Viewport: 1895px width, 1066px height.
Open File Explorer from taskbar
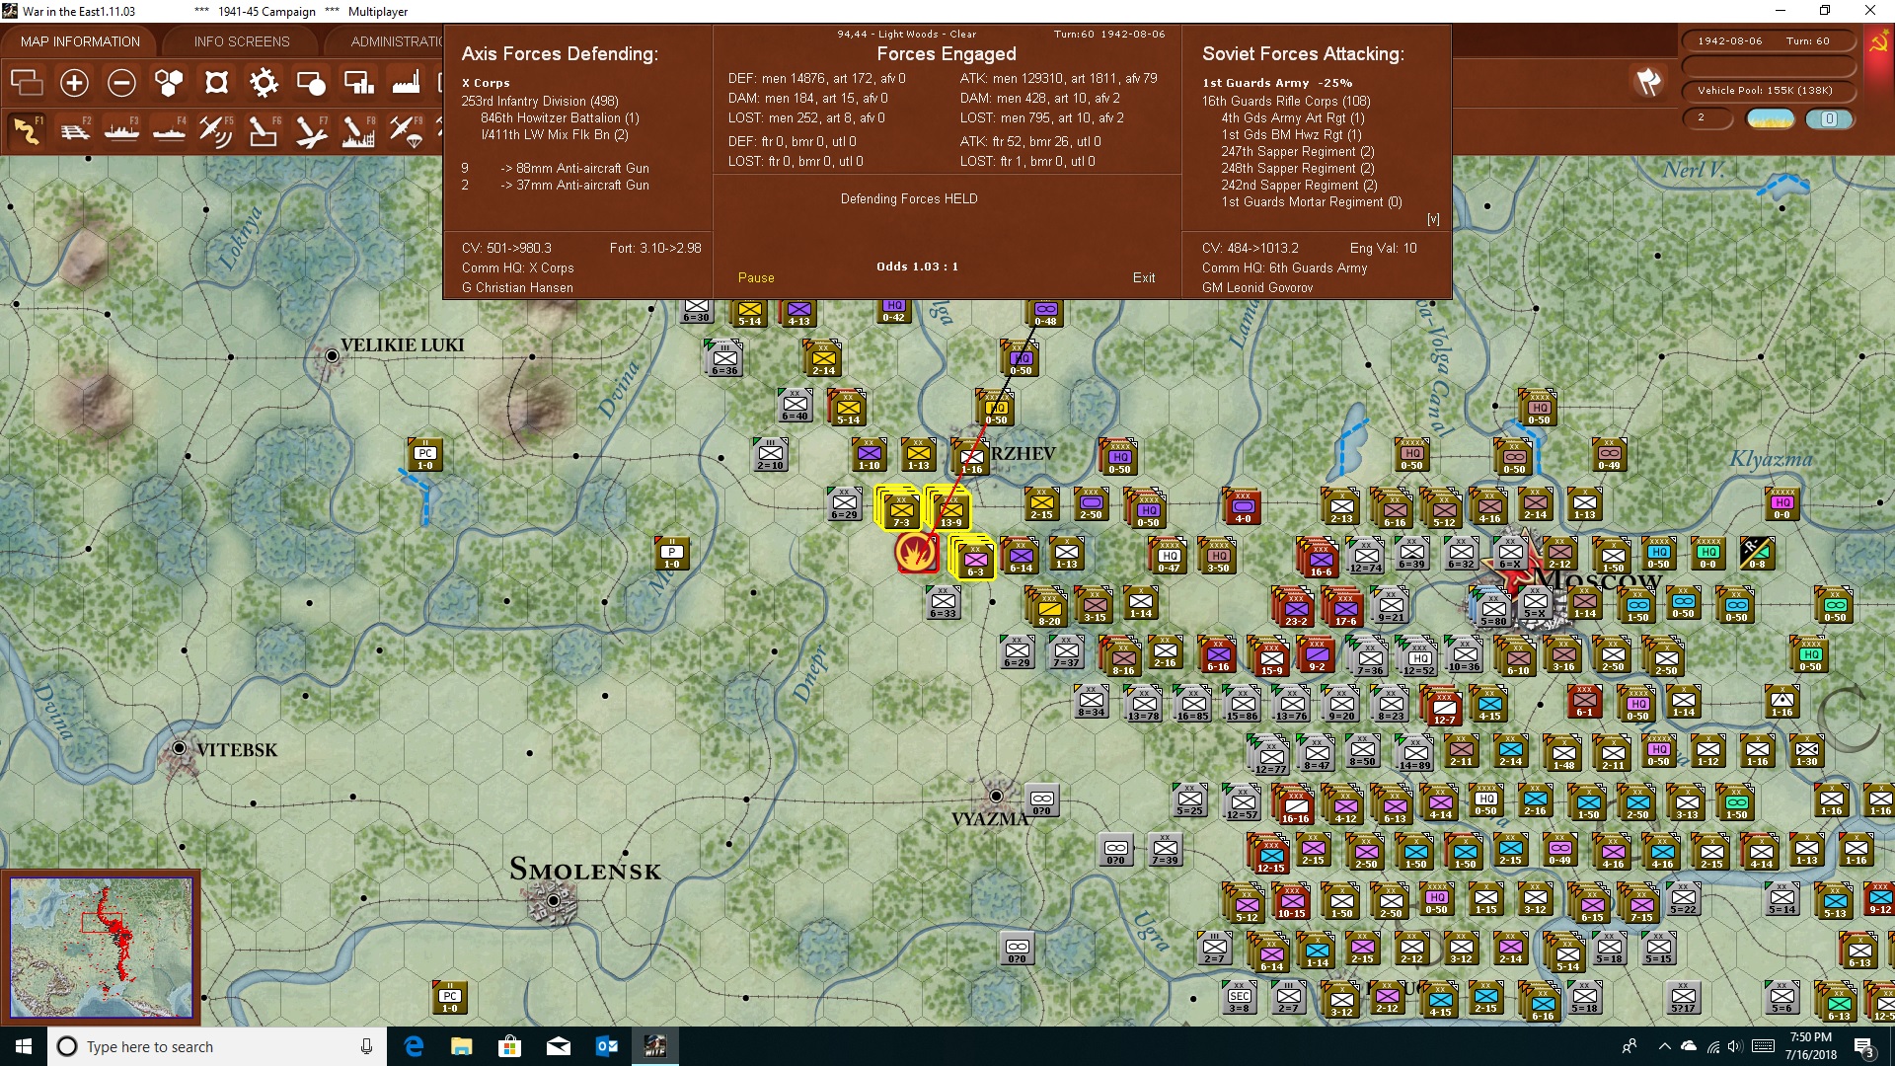coord(462,1046)
